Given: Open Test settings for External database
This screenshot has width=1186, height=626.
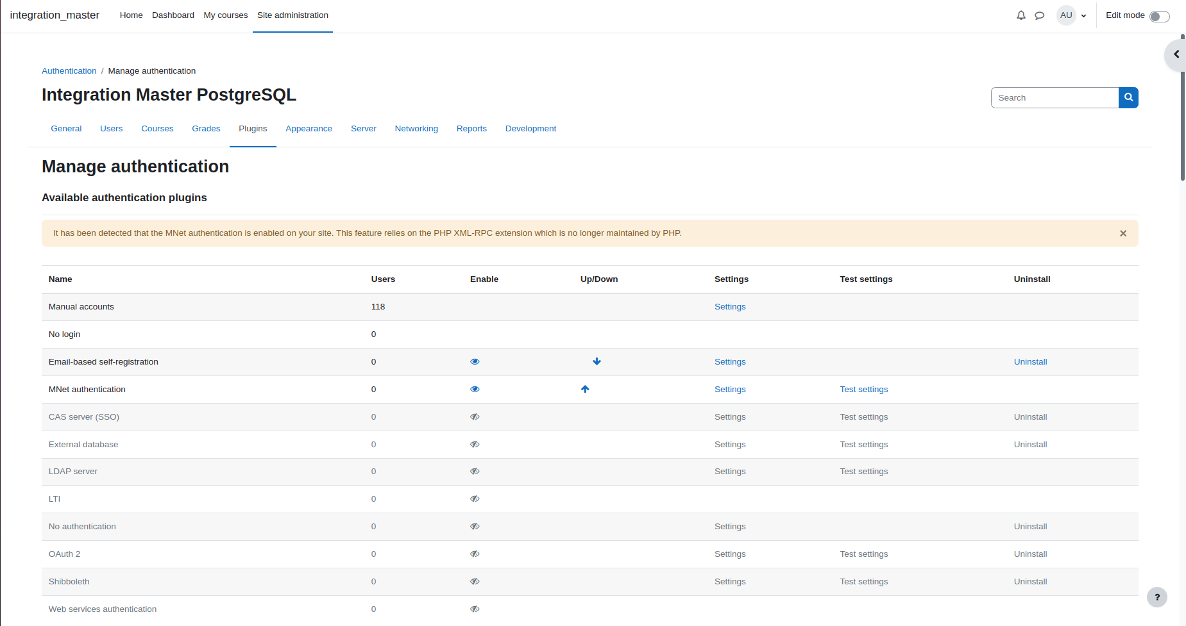Looking at the screenshot, I should (x=864, y=445).
